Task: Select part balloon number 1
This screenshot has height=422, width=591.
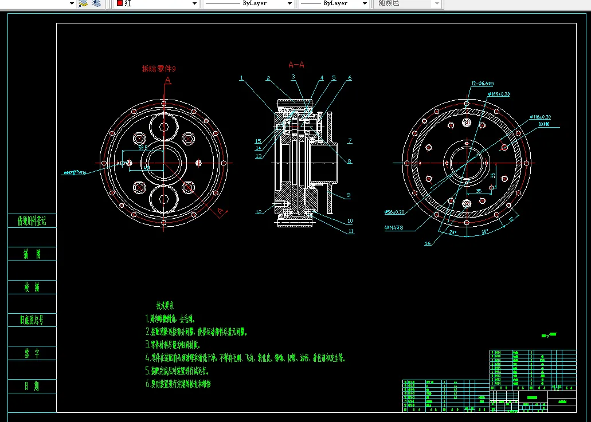Action: pos(241,78)
